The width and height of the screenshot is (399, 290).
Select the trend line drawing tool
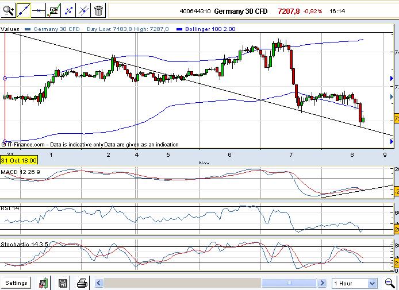pyautogui.click(x=24, y=11)
